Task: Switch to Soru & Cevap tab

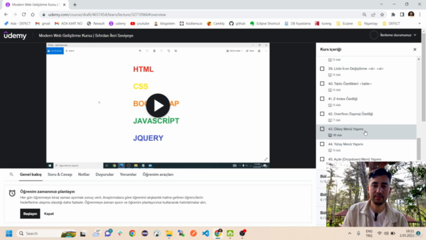Action: pyautogui.click(x=60, y=175)
